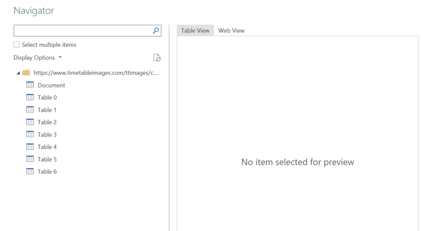
Task: Click the Navigator dialog title
Action: (x=34, y=10)
